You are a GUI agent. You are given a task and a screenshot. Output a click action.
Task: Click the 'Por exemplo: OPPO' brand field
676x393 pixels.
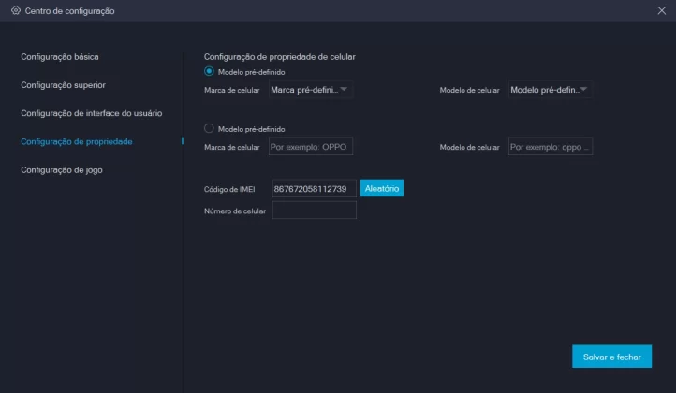310,147
